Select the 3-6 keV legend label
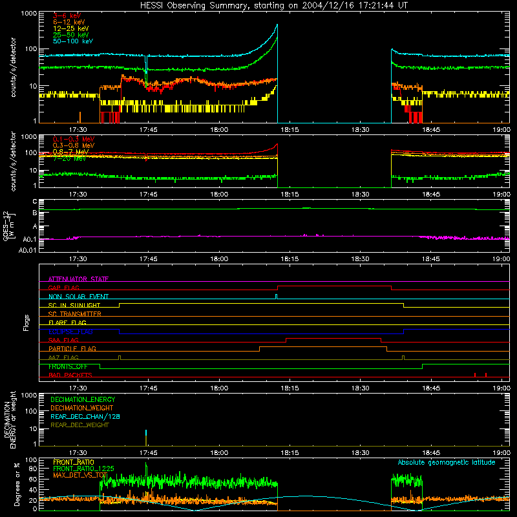Screen dimensions: 517x517 67,16
